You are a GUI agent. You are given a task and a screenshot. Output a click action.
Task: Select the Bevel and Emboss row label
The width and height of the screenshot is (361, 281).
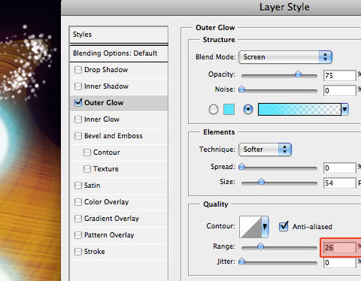[114, 136]
